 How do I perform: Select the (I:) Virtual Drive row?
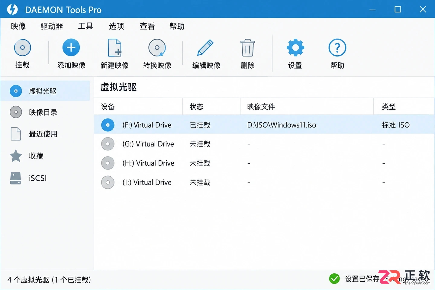tap(264, 182)
